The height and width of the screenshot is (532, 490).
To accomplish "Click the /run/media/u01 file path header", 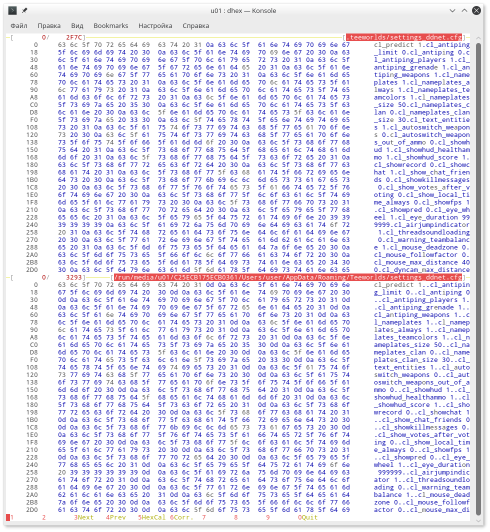I will point(288,277).
